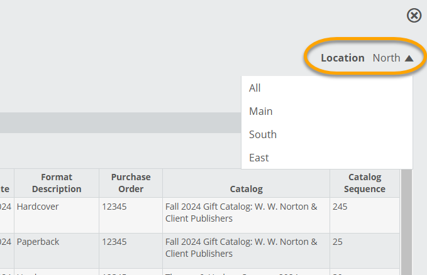427x275 pixels.
Task: Pick the South location option
Action: (x=262, y=134)
